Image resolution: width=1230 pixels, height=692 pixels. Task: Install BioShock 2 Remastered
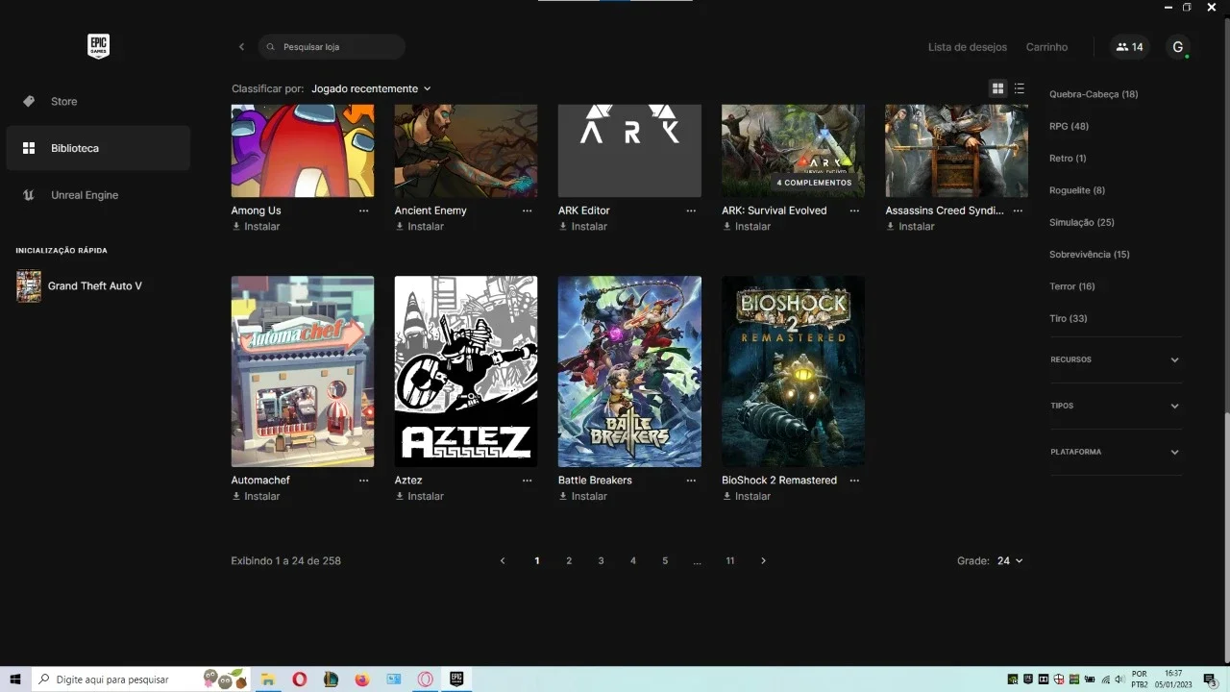[x=747, y=497]
